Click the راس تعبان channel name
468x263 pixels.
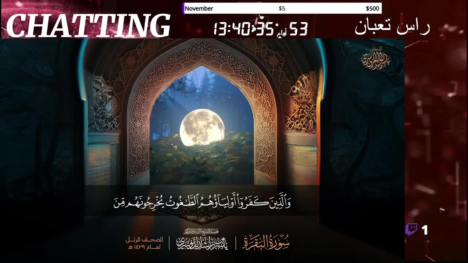click(x=392, y=27)
